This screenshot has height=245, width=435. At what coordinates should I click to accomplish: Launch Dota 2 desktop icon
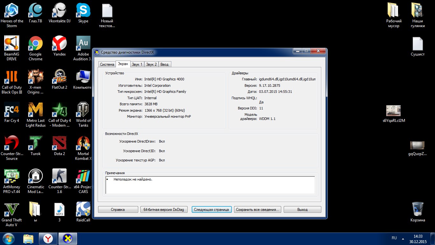coord(59,146)
